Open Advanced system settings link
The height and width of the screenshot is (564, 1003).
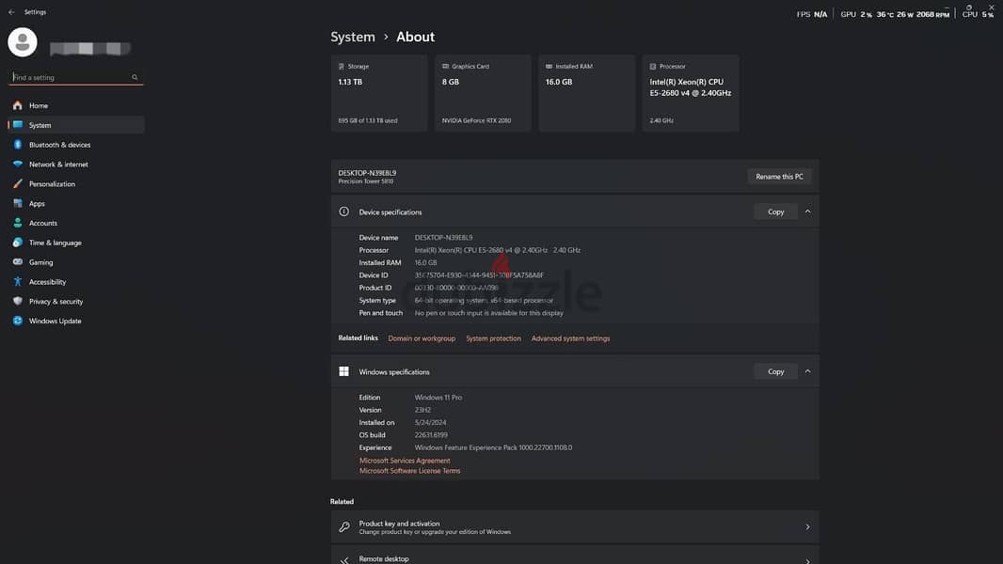570,338
